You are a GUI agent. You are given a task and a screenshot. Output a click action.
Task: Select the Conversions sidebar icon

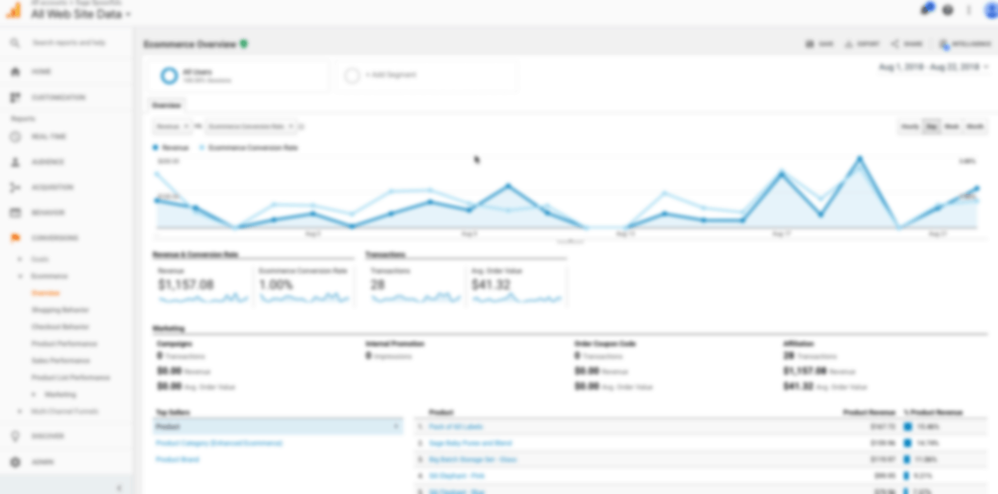15,237
